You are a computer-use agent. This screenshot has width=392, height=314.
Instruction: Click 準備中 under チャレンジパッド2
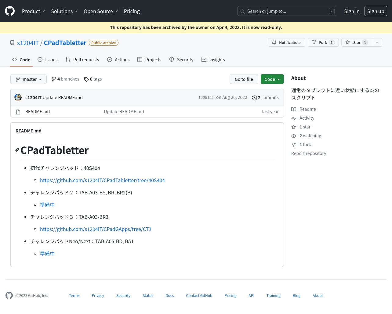point(47,205)
